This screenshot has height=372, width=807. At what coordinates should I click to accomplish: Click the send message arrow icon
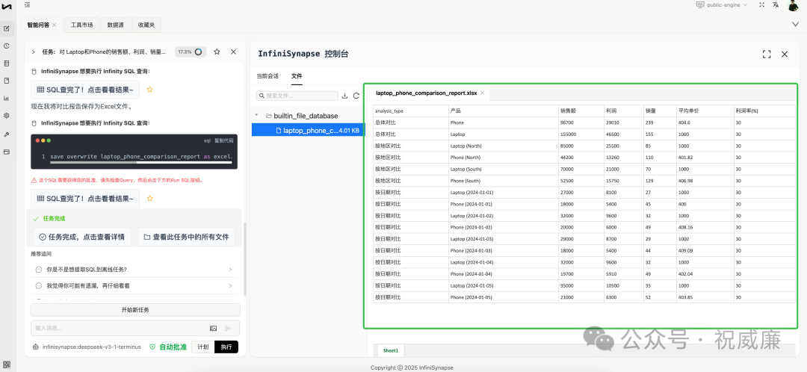[x=228, y=328]
